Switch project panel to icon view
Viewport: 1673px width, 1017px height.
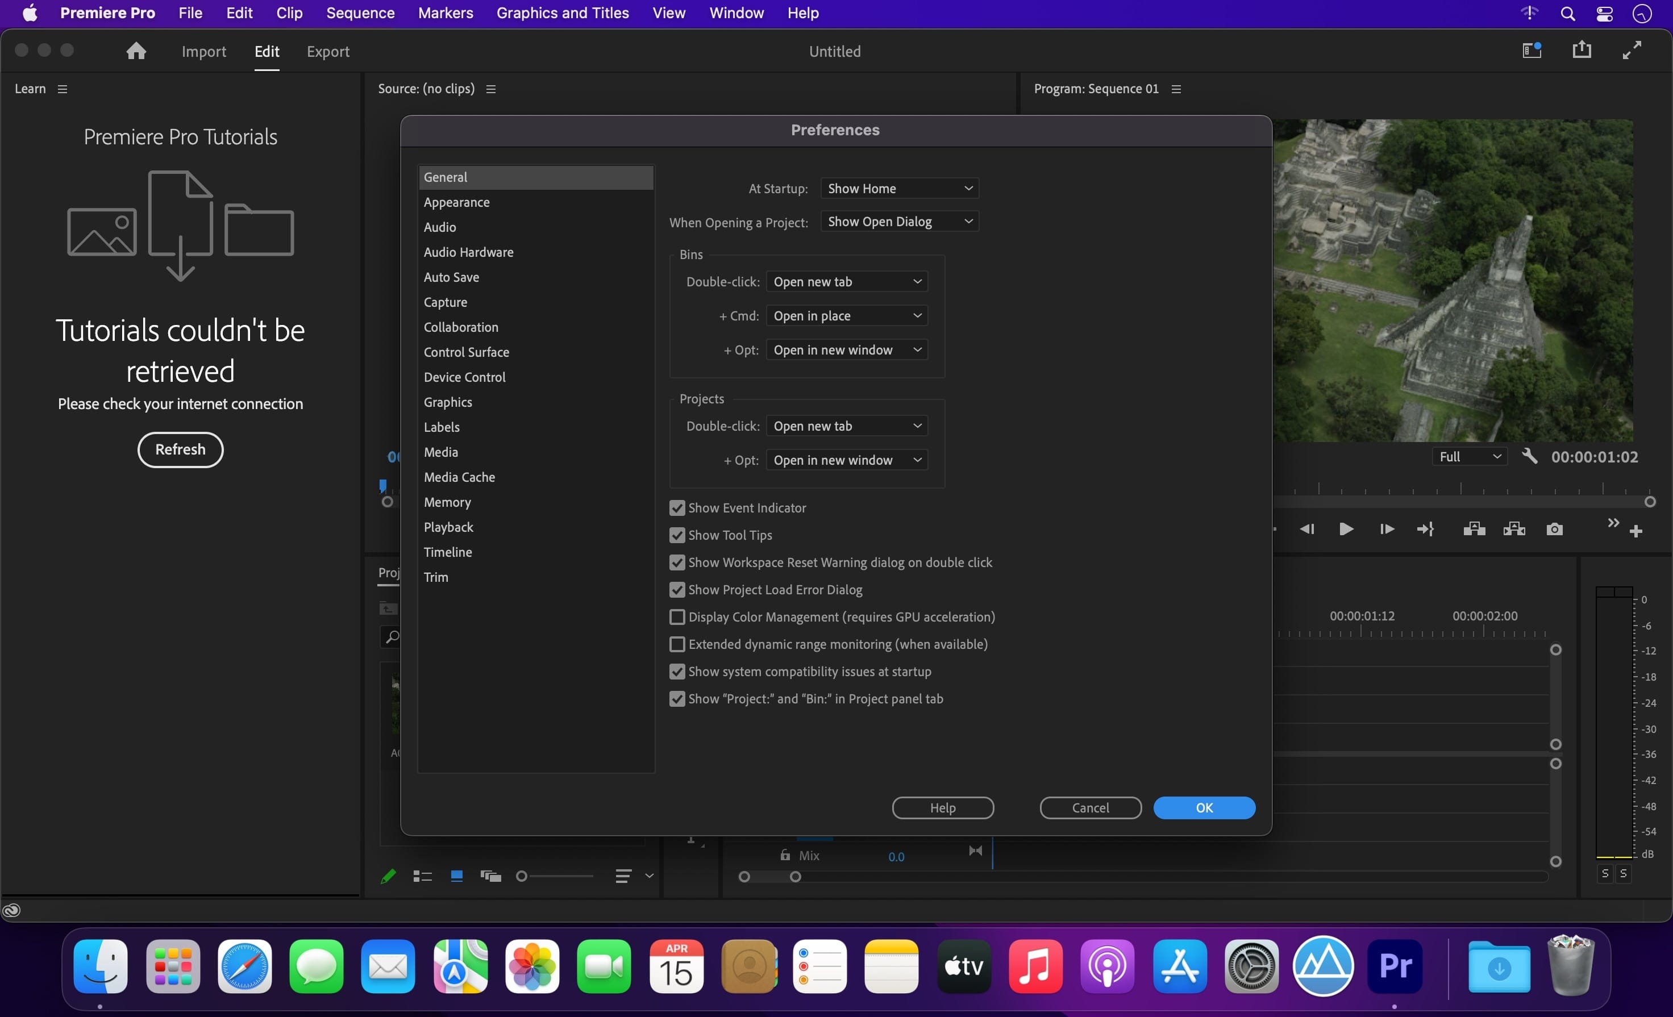coord(456,877)
